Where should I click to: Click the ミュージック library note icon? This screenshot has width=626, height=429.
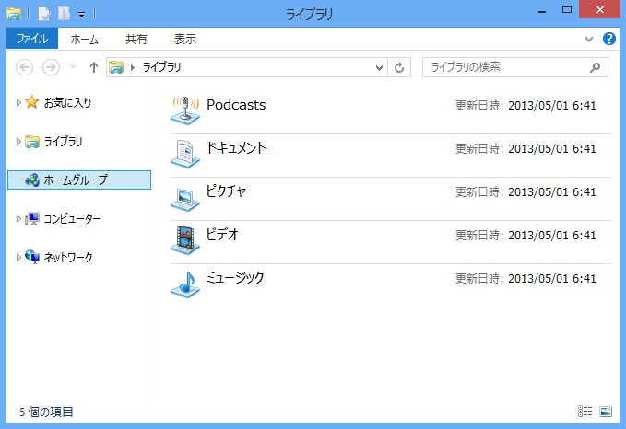point(185,284)
